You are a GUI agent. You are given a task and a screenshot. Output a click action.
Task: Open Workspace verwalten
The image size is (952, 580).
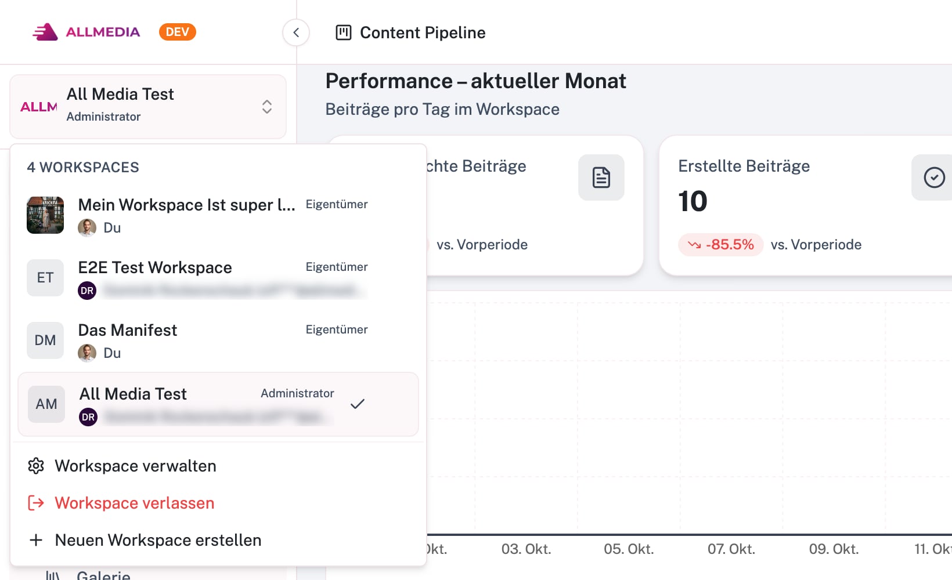(218, 466)
